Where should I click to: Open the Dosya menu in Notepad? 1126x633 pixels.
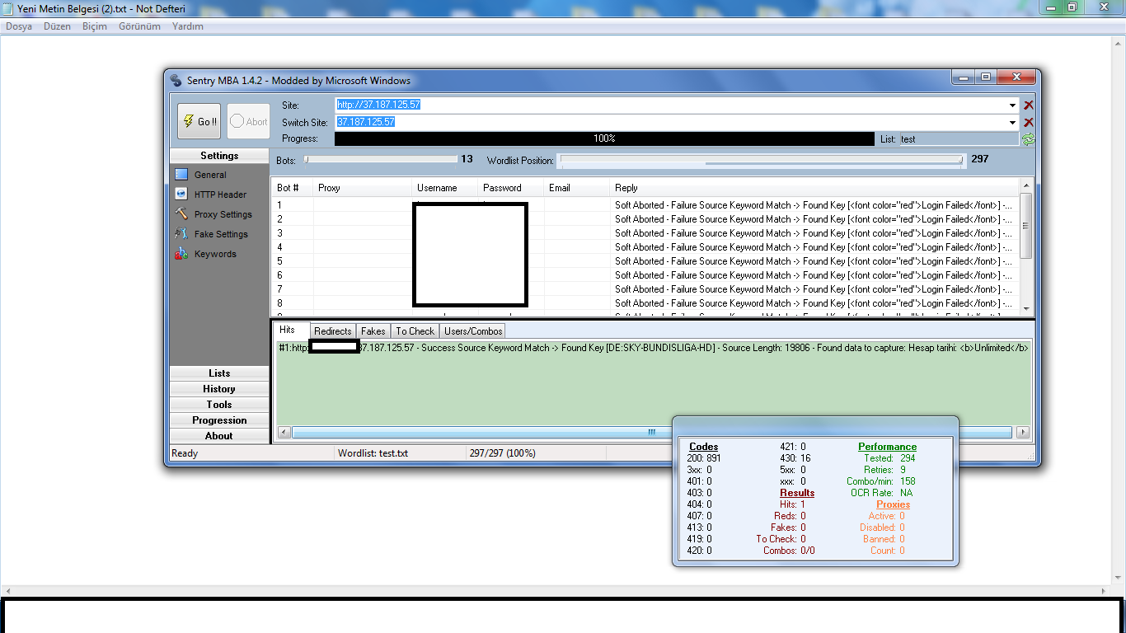19,26
